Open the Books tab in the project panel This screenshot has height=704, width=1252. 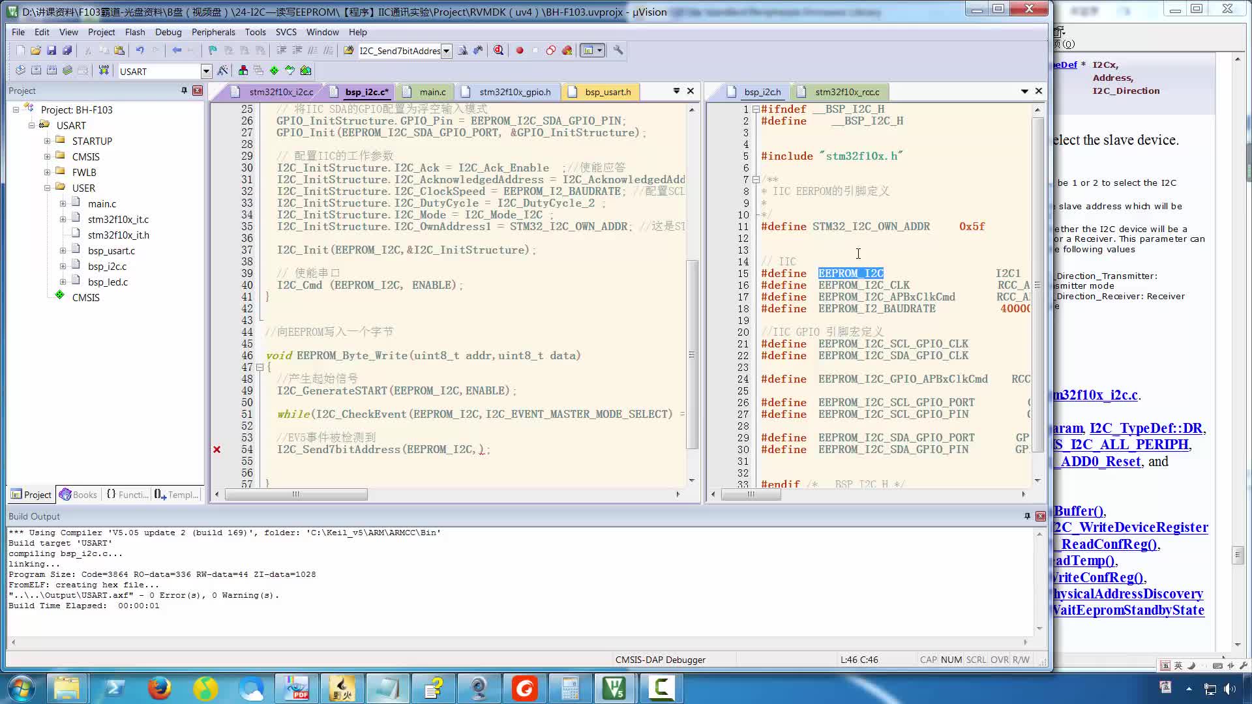78,495
